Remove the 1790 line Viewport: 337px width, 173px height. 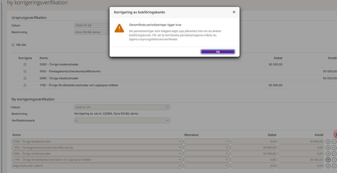(334, 160)
